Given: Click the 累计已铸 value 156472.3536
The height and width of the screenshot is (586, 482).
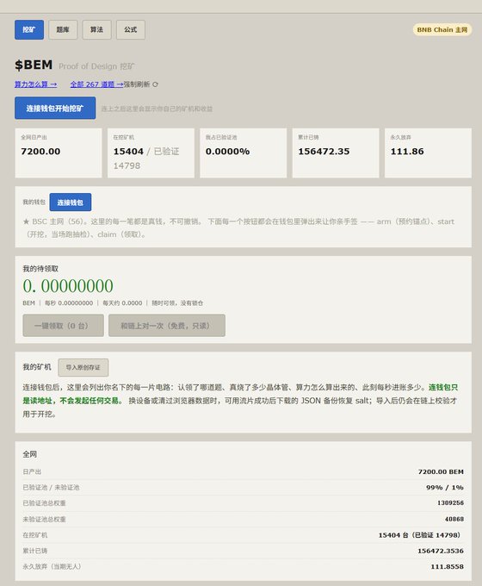Looking at the screenshot, I should [441, 551].
